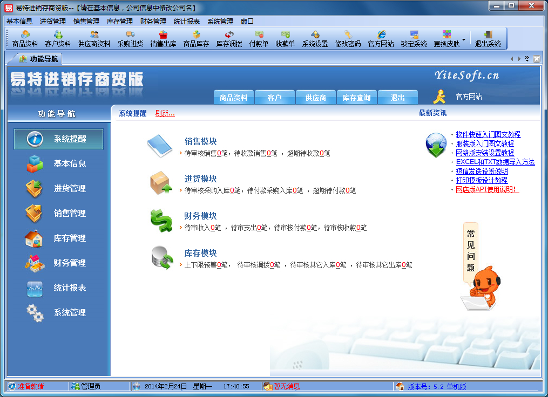Image resolution: width=548 pixels, height=397 pixels.
Task: Click the 刷新... link
Action: (165, 113)
